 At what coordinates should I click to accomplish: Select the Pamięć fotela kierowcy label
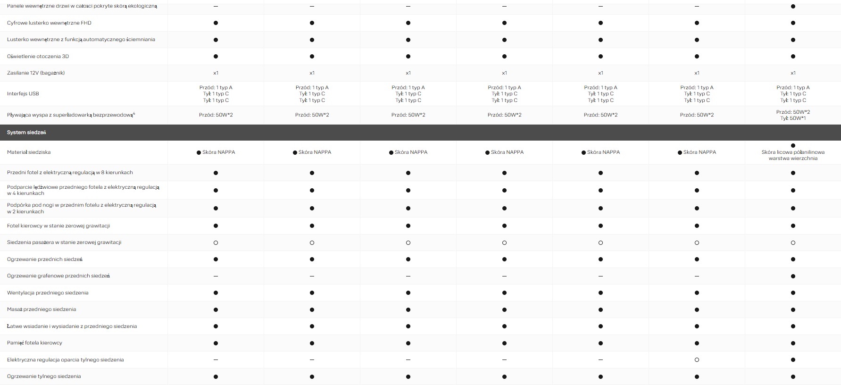[34, 343]
